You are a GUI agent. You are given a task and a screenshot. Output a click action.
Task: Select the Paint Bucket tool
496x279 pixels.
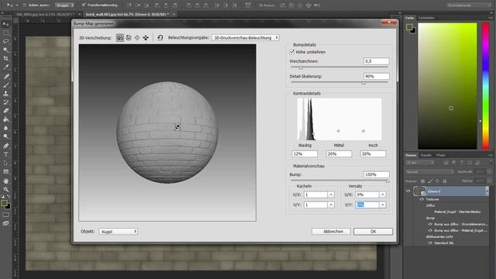[x=5, y=119]
